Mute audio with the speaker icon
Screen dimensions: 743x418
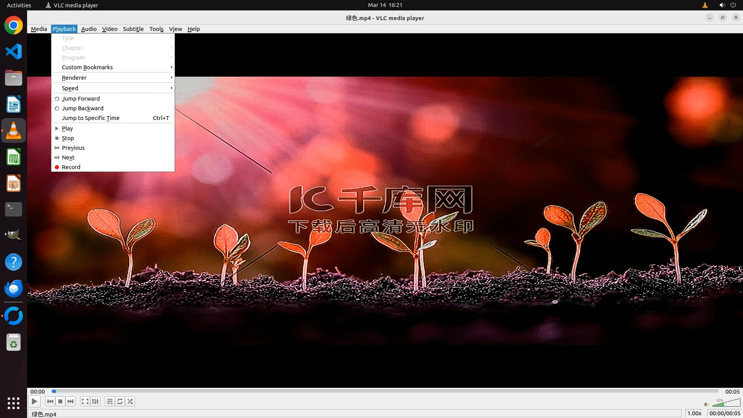(x=706, y=404)
